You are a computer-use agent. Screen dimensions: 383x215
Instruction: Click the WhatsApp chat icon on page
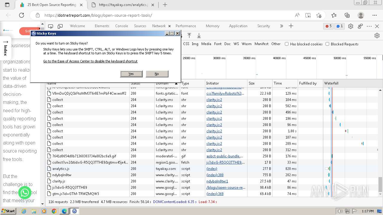coord(25,193)
